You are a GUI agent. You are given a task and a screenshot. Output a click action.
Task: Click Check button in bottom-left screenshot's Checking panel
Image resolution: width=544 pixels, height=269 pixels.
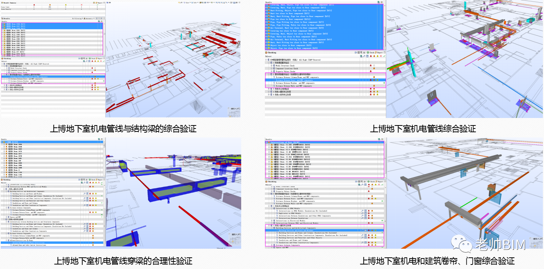[92, 180]
